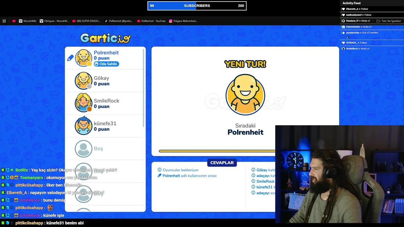Click the Sıradaki Polrenheit name on the canvas
This screenshot has height=227, width=404.
pos(246,132)
